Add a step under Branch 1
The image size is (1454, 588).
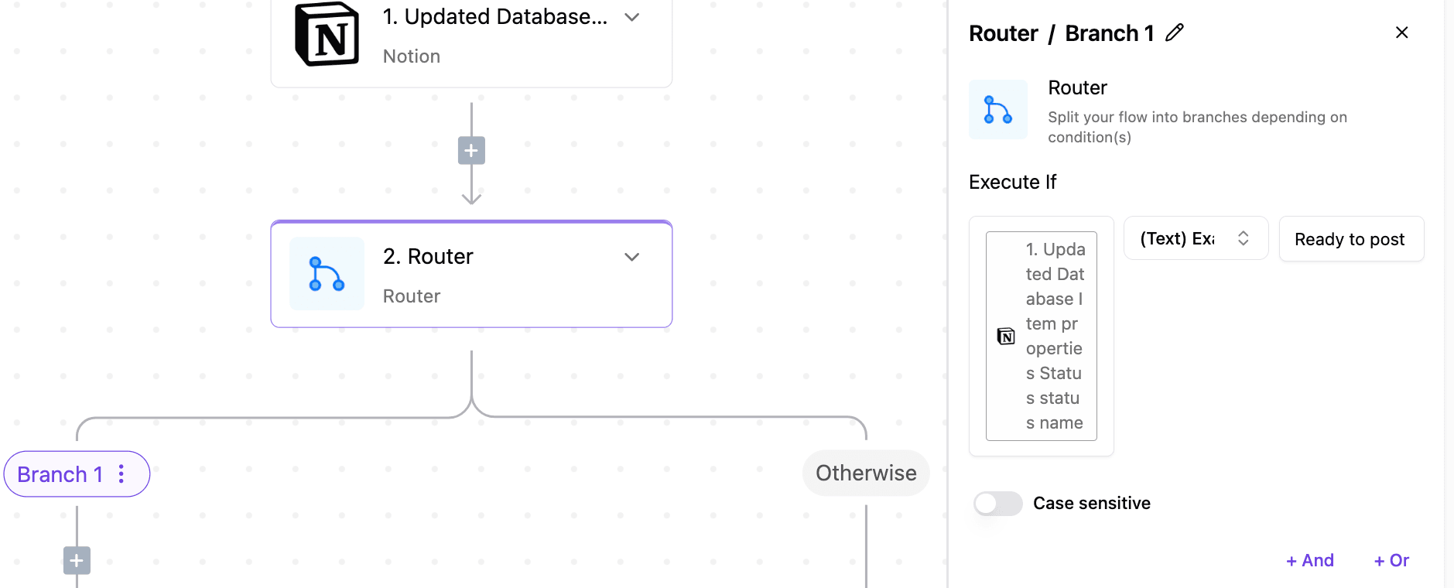point(77,560)
